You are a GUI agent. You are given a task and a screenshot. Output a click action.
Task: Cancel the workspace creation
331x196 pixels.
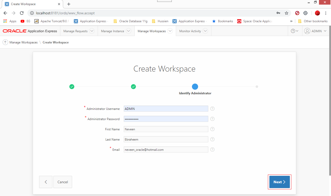click(x=63, y=182)
